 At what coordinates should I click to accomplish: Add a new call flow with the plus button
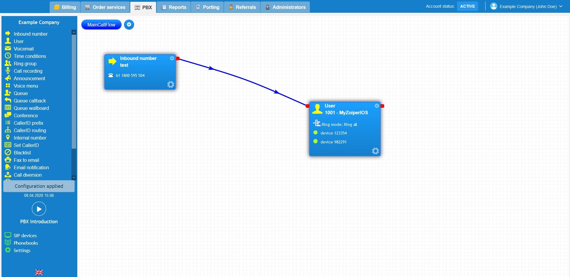129,25
